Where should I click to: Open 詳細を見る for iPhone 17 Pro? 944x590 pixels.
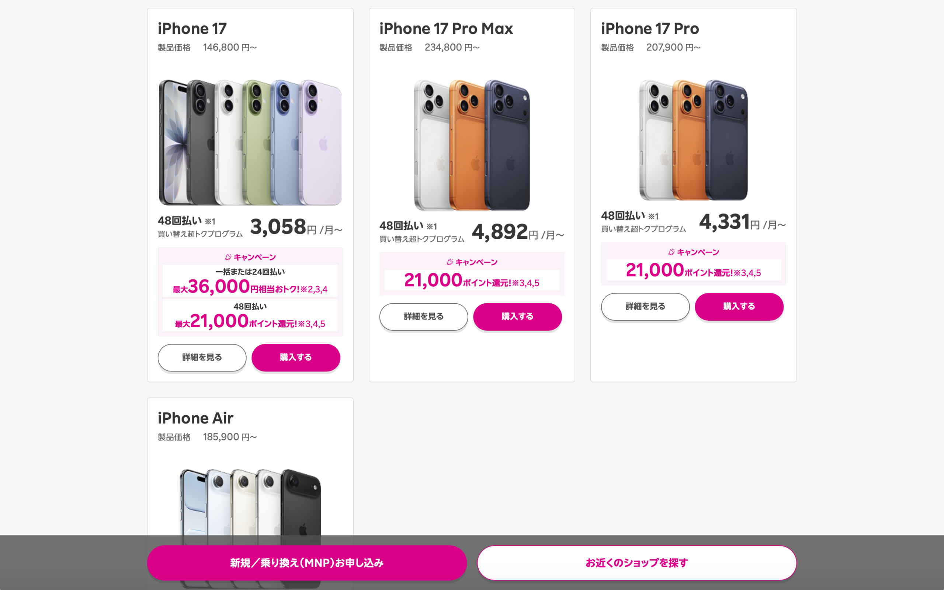point(645,307)
